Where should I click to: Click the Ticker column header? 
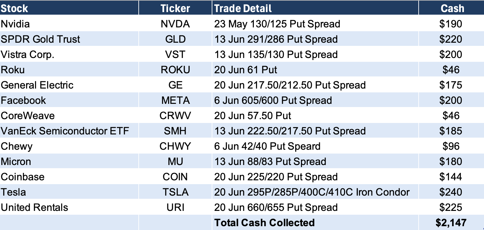coord(175,8)
